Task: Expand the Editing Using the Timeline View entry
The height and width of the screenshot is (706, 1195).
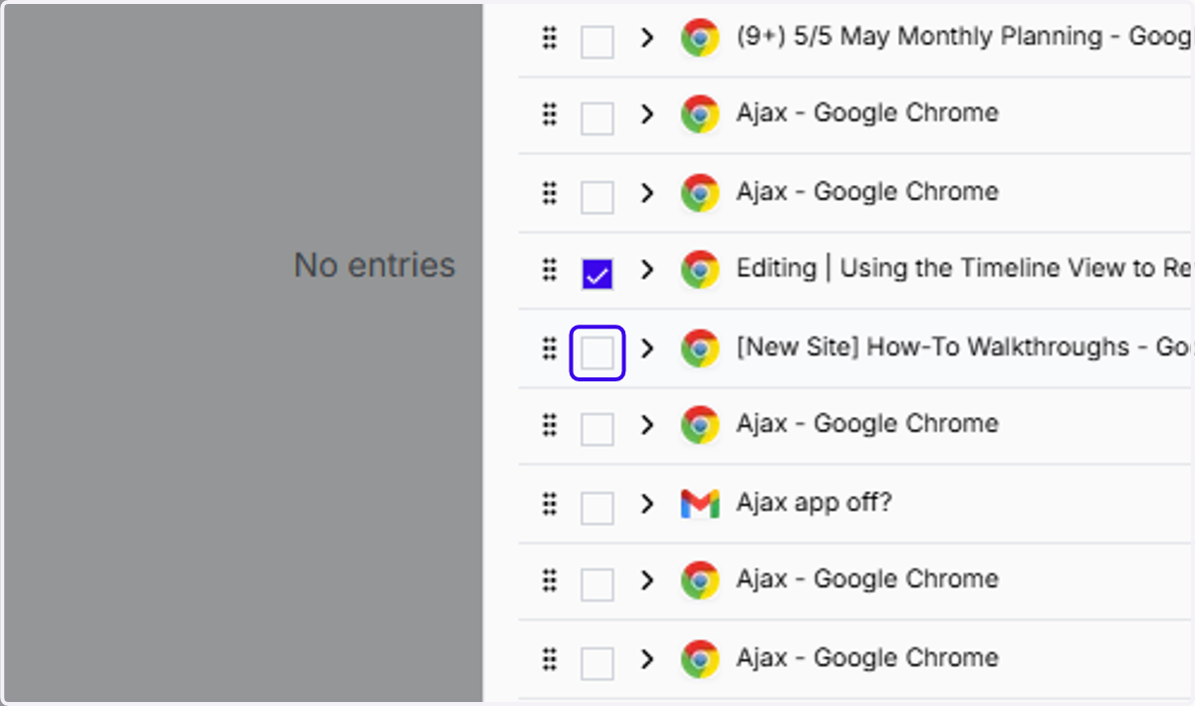Action: coord(647,269)
